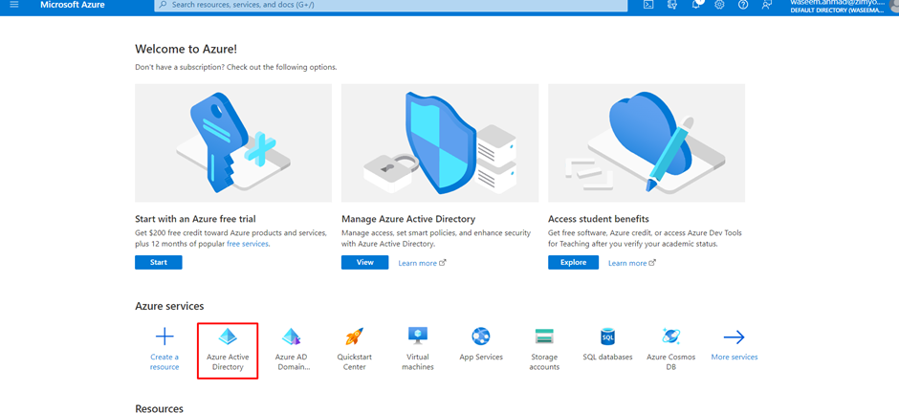Click the Start free trial button
Viewport: 899px width, 413px height.
click(158, 262)
